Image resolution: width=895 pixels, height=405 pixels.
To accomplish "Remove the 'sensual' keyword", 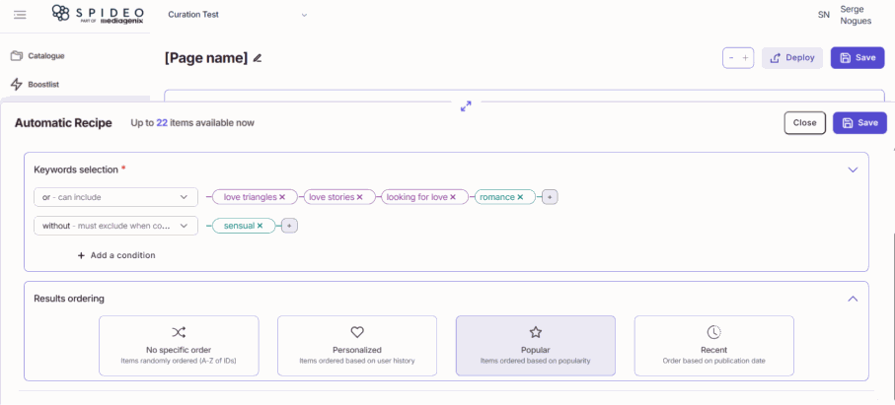I will (x=260, y=226).
